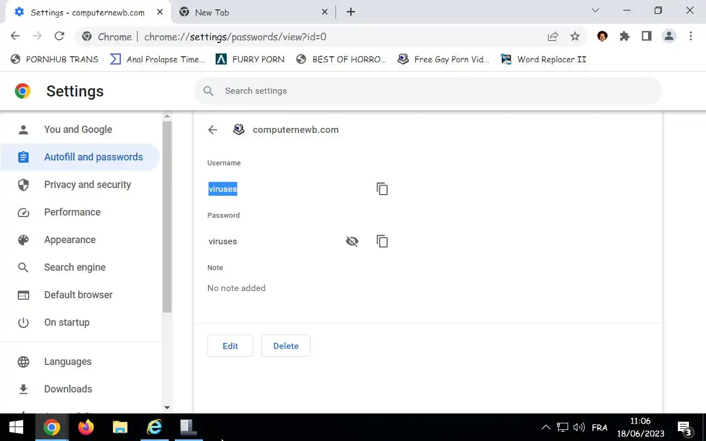Click the highlighted username text viruses
Image resolution: width=706 pixels, height=441 pixels.
(x=223, y=189)
